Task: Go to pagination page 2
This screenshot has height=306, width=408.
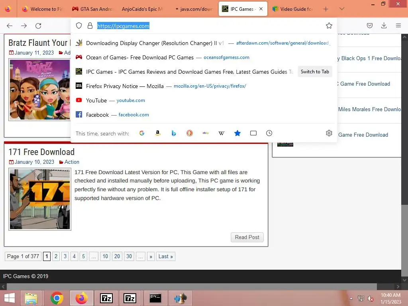Action: pyautogui.click(x=56, y=257)
